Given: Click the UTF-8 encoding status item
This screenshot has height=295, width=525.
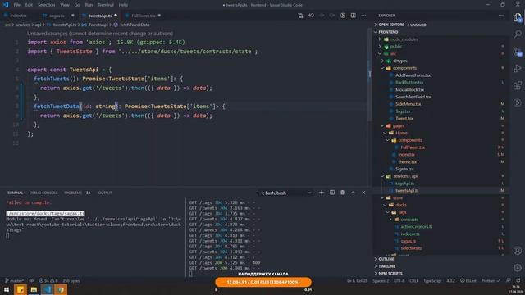Looking at the screenshot, I should (399, 280).
